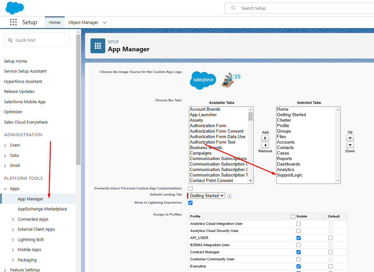The height and width of the screenshot is (272, 374).
Task: Click the sidebar vertical scrollbar
Action: tap(78, 100)
